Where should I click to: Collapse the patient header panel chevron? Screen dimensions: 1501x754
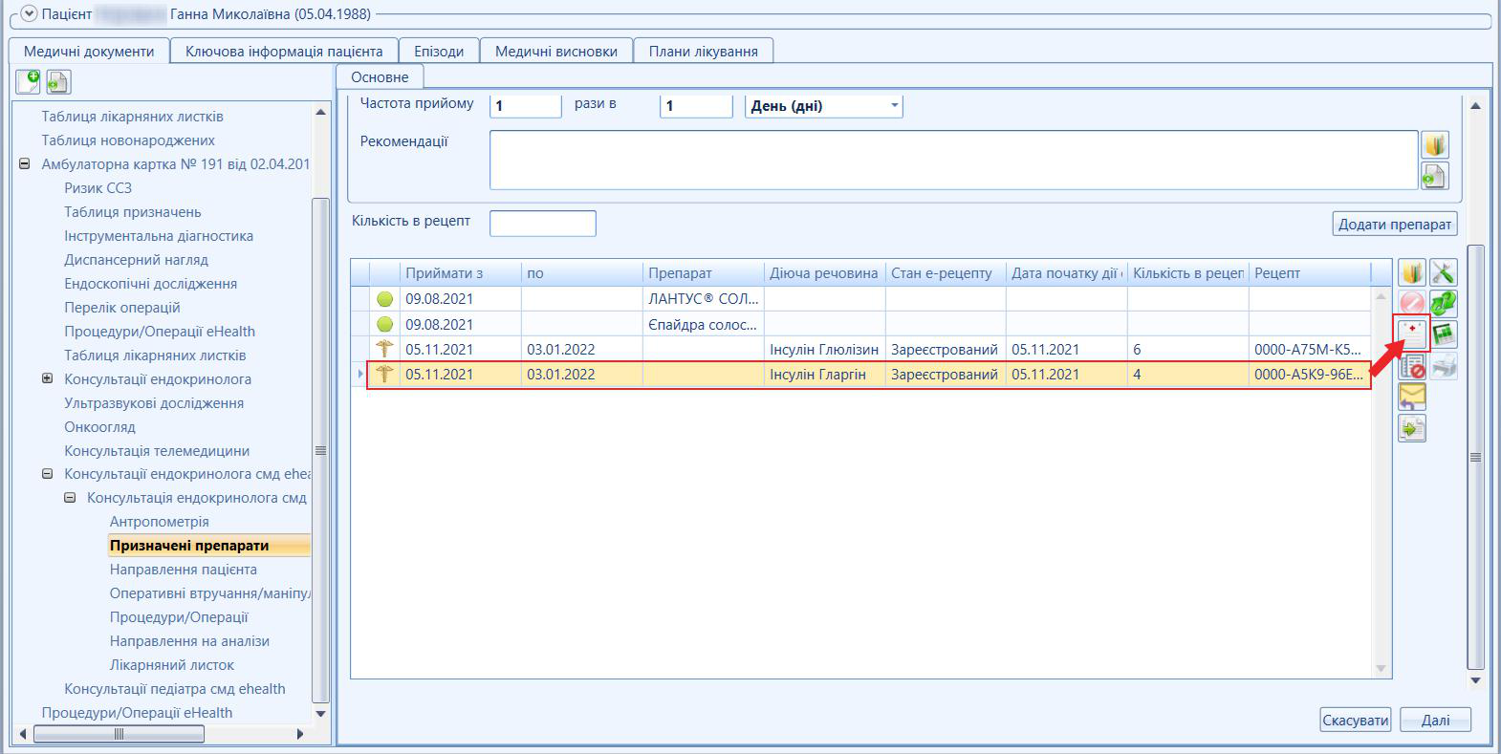tap(28, 13)
